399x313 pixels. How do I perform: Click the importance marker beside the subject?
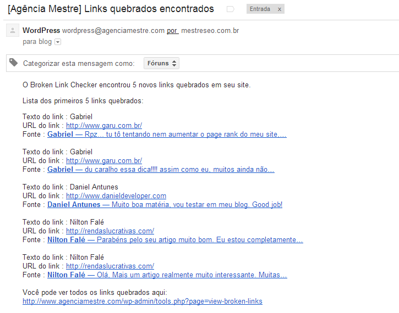coord(230,9)
